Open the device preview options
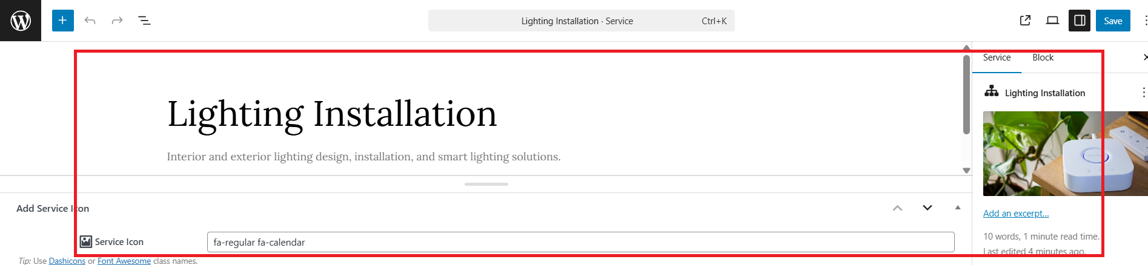Viewport: 1148px width, 265px height. click(1052, 21)
